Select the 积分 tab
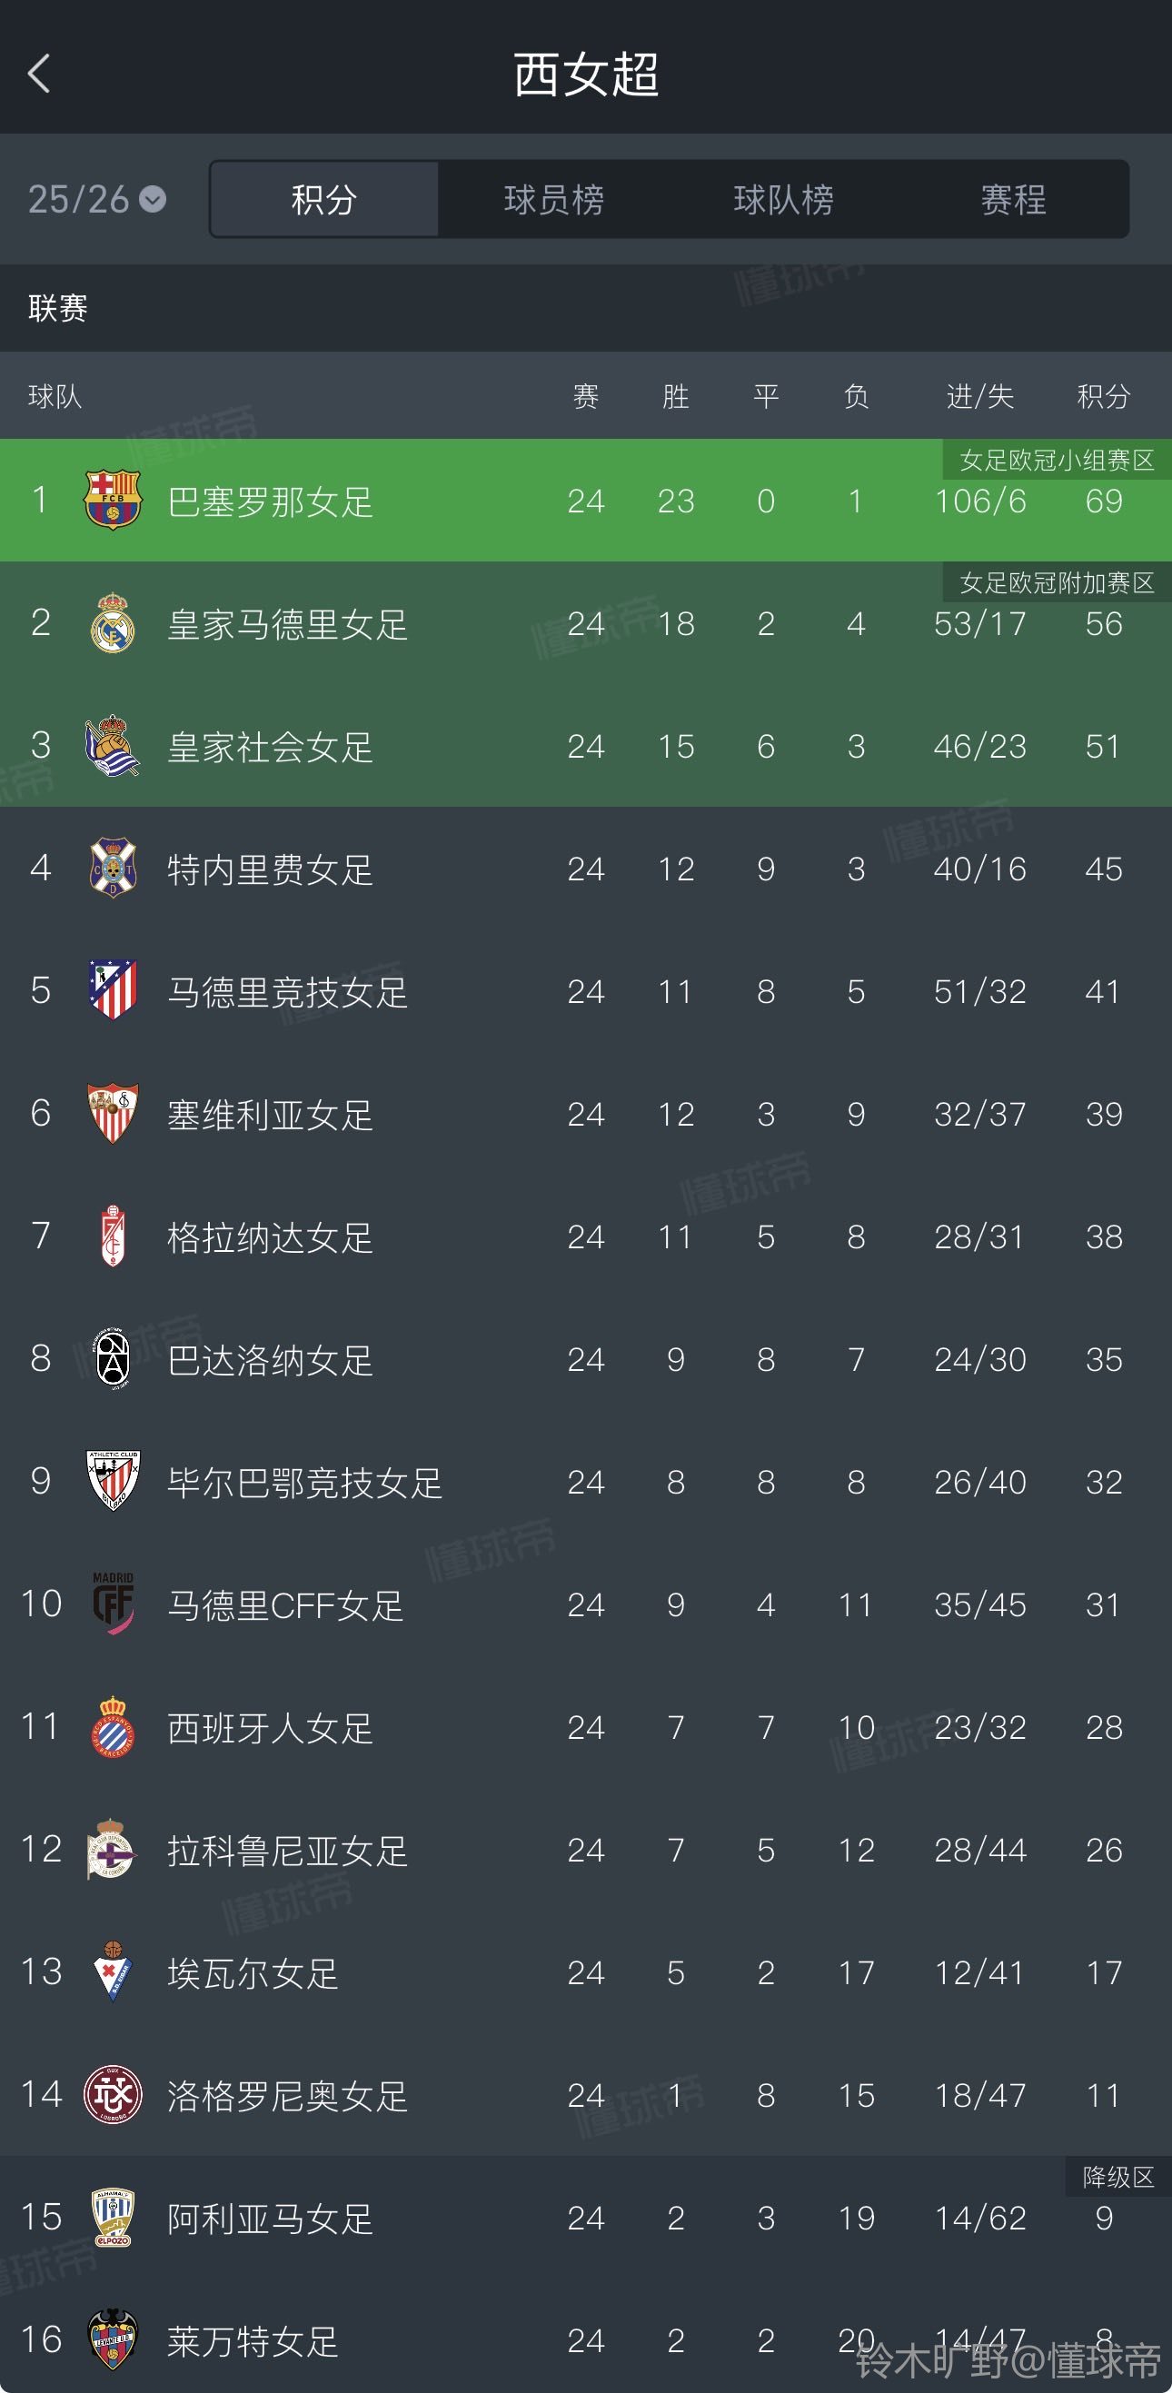This screenshot has height=2393, width=1172. pyautogui.click(x=324, y=199)
